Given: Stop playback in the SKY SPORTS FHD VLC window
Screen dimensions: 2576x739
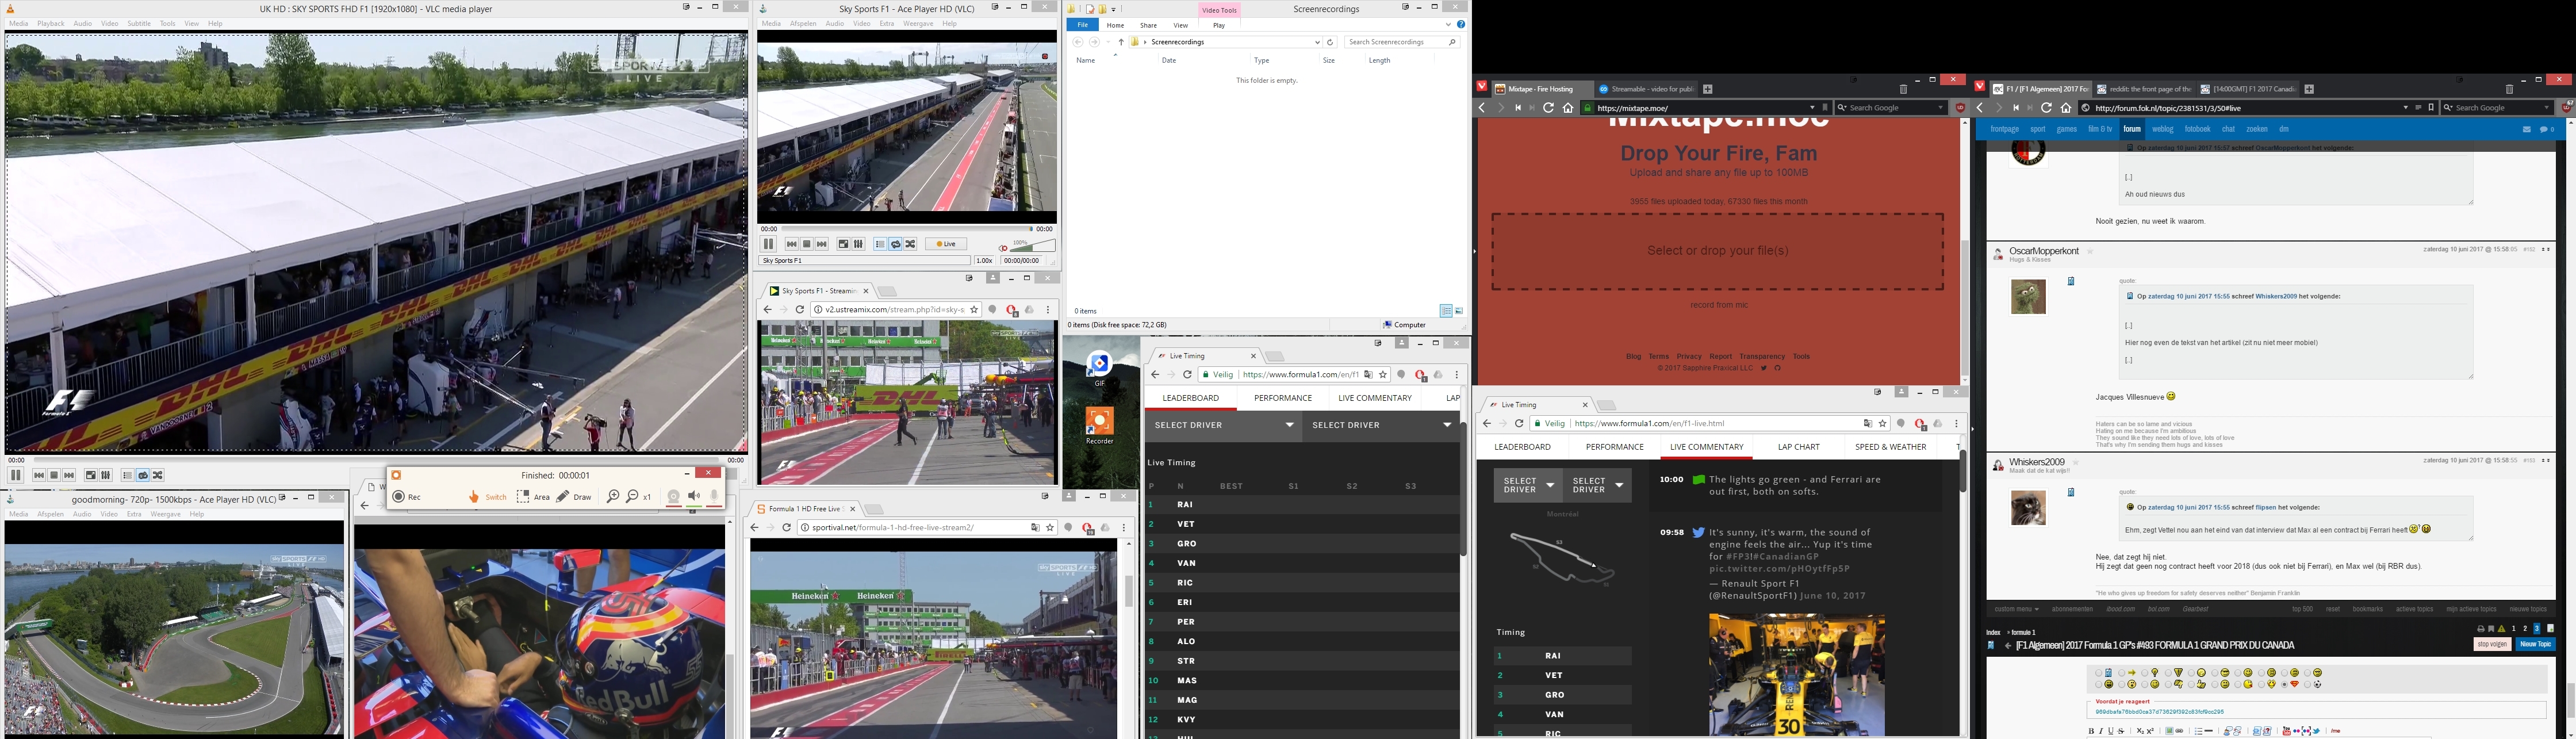Looking at the screenshot, I should pos(54,475).
